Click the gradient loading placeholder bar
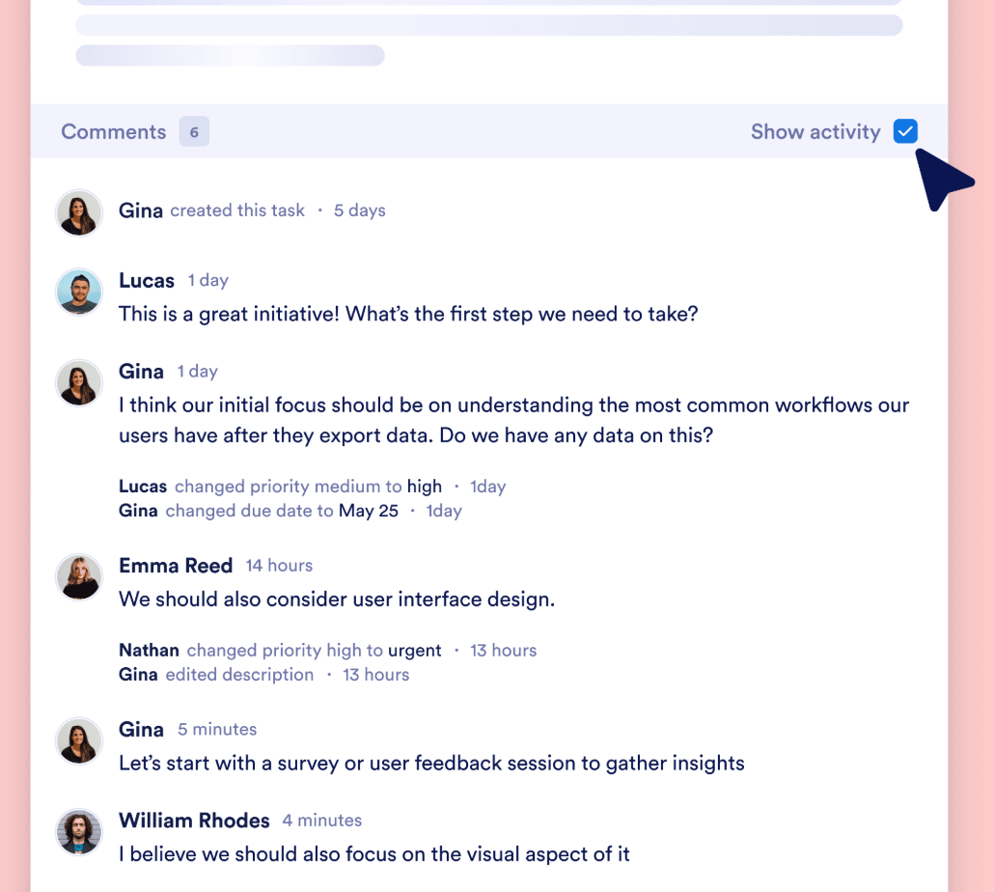 coord(229,55)
